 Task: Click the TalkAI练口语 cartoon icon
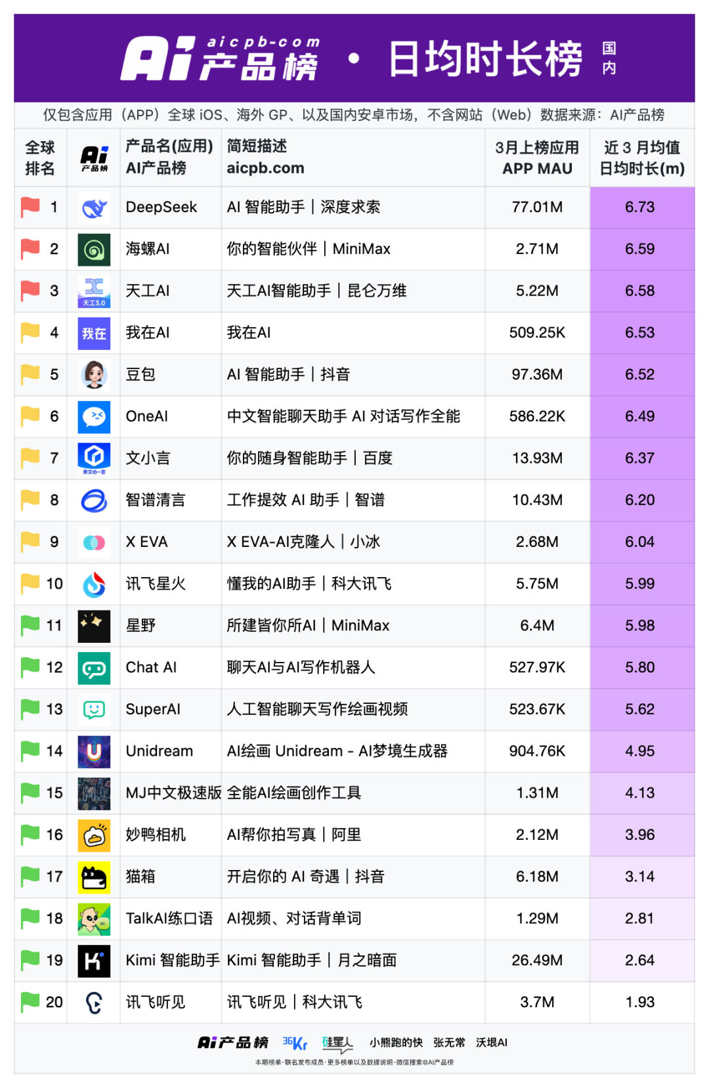pyautogui.click(x=94, y=919)
